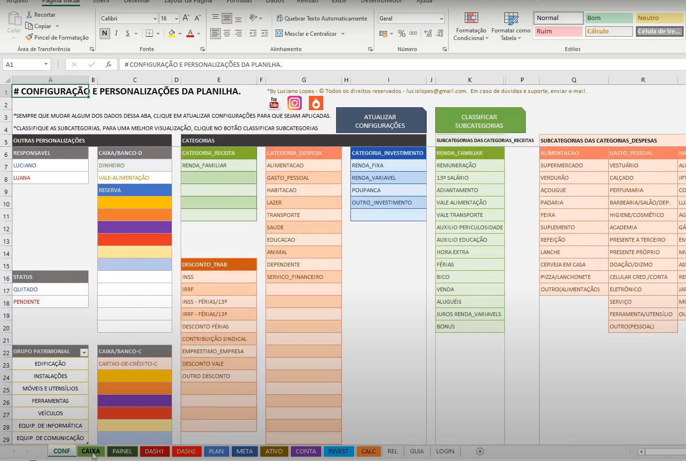Pick the Bom cell style swatch

[609, 17]
